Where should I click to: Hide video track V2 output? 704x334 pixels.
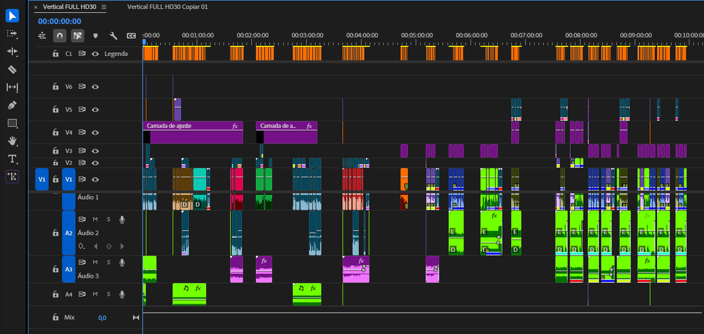click(x=94, y=162)
